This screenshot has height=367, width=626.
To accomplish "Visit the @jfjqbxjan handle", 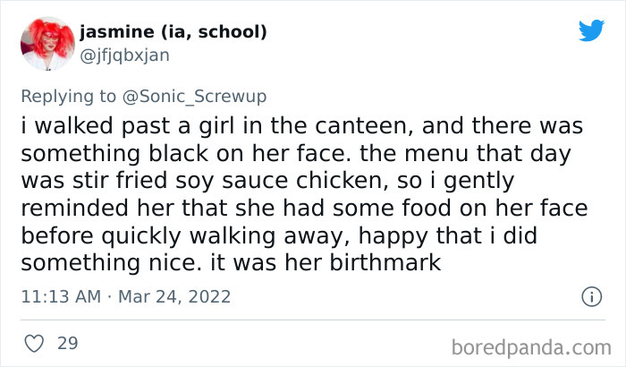I will tap(124, 55).
